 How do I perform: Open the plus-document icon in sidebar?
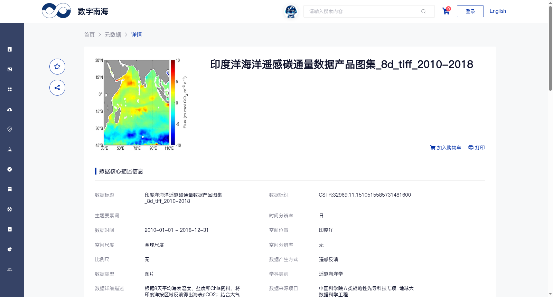click(x=10, y=229)
